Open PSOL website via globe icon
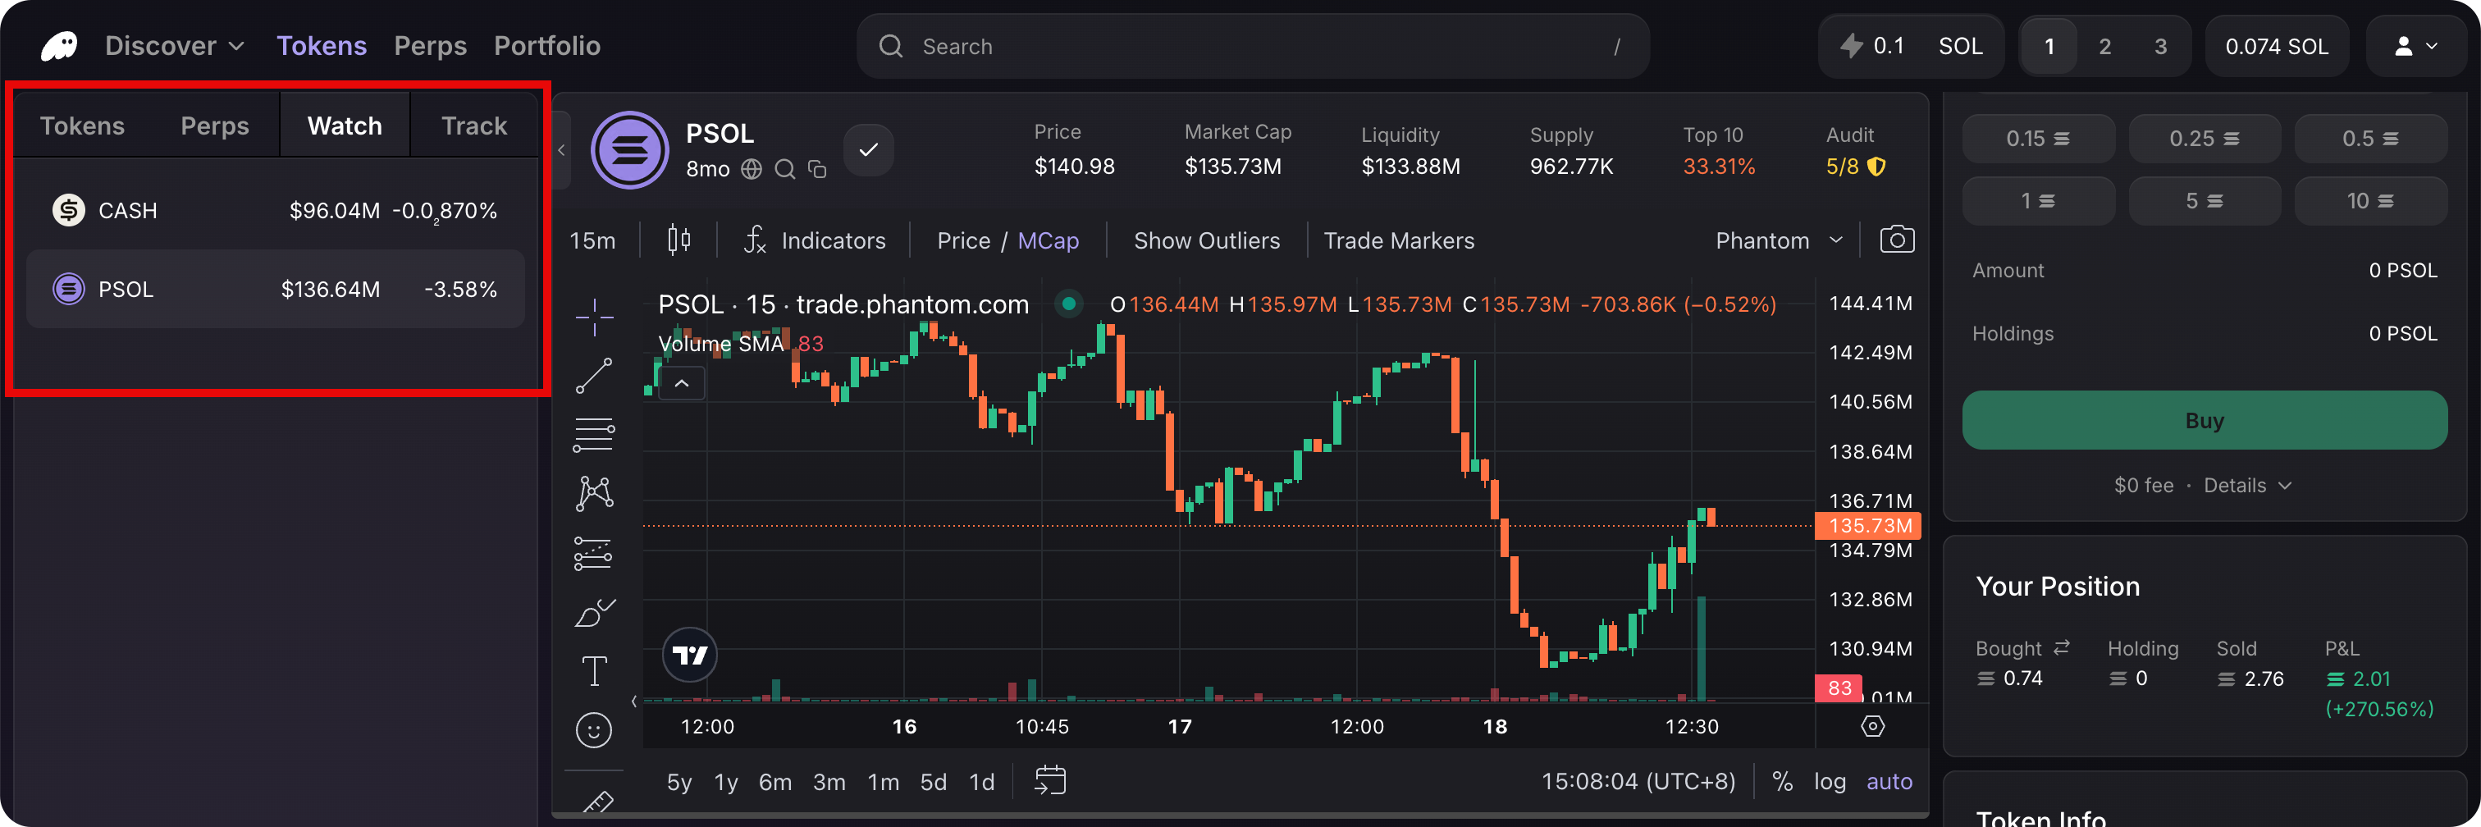Viewport: 2481px width, 827px height. [752, 168]
